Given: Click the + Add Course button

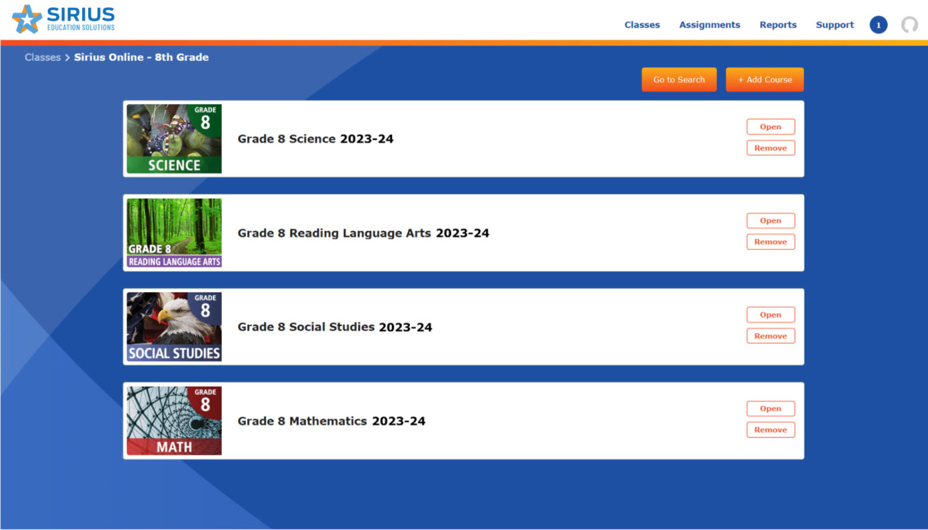Looking at the screenshot, I should pyautogui.click(x=764, y=79).
